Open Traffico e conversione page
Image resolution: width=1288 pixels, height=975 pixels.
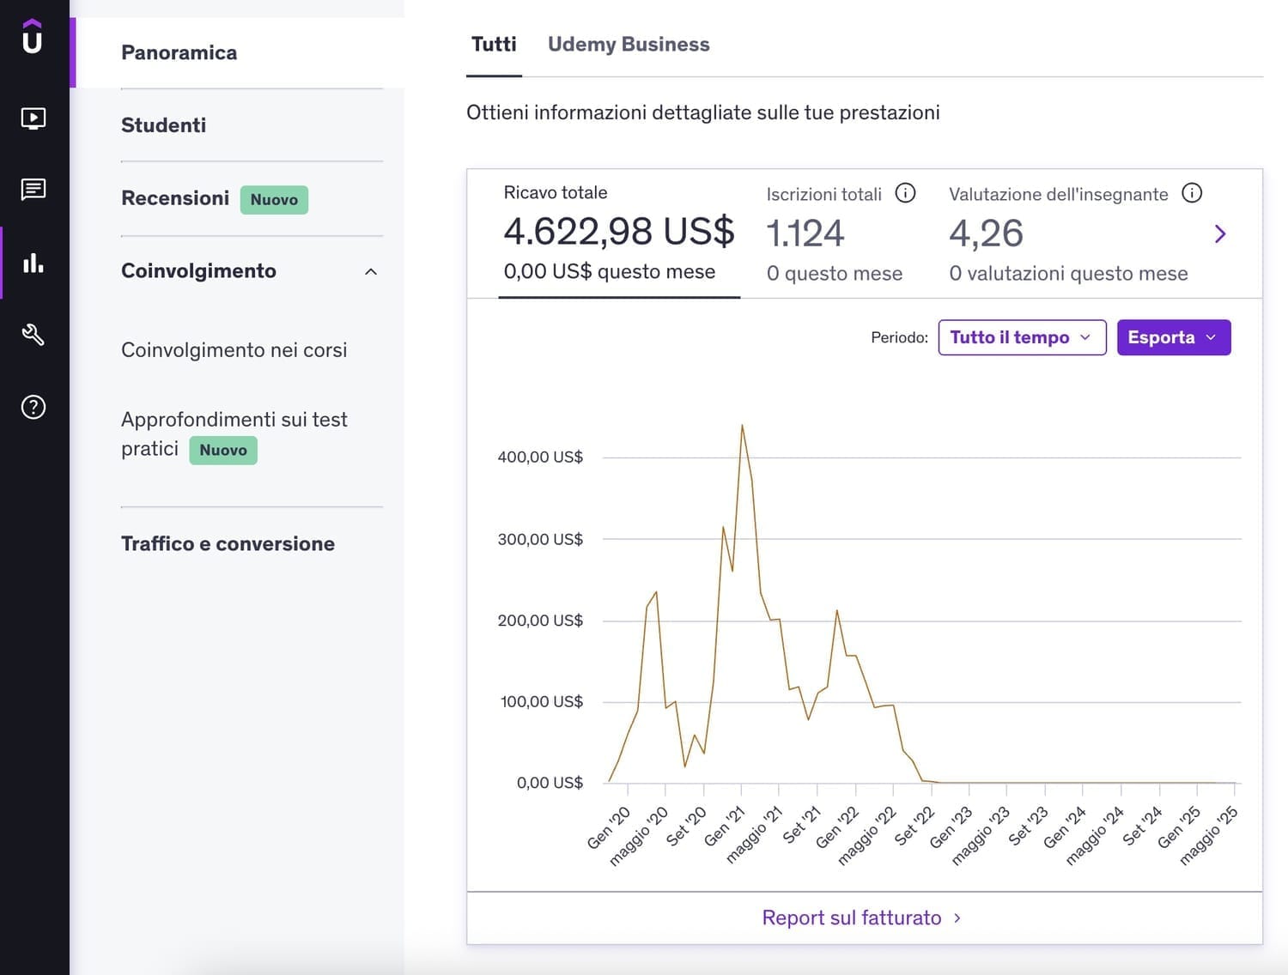[x=228, y=543]
